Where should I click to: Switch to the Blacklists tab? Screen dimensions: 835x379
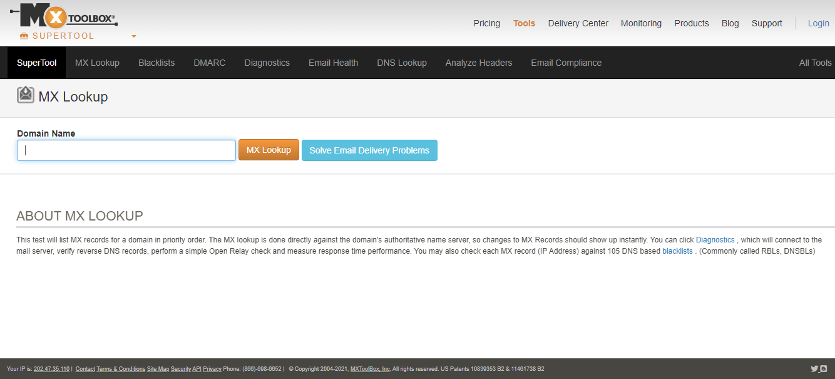point(156,63)
